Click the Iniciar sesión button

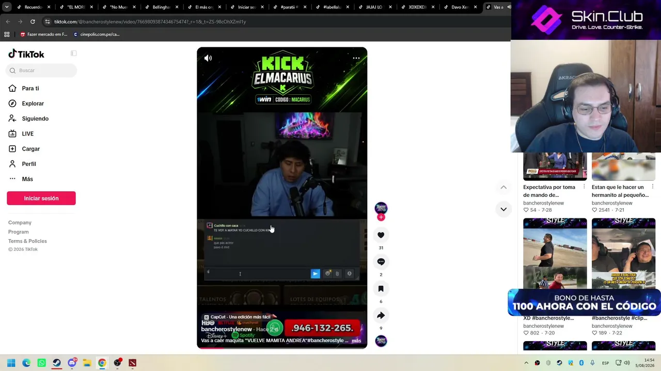tap(41, 198)
